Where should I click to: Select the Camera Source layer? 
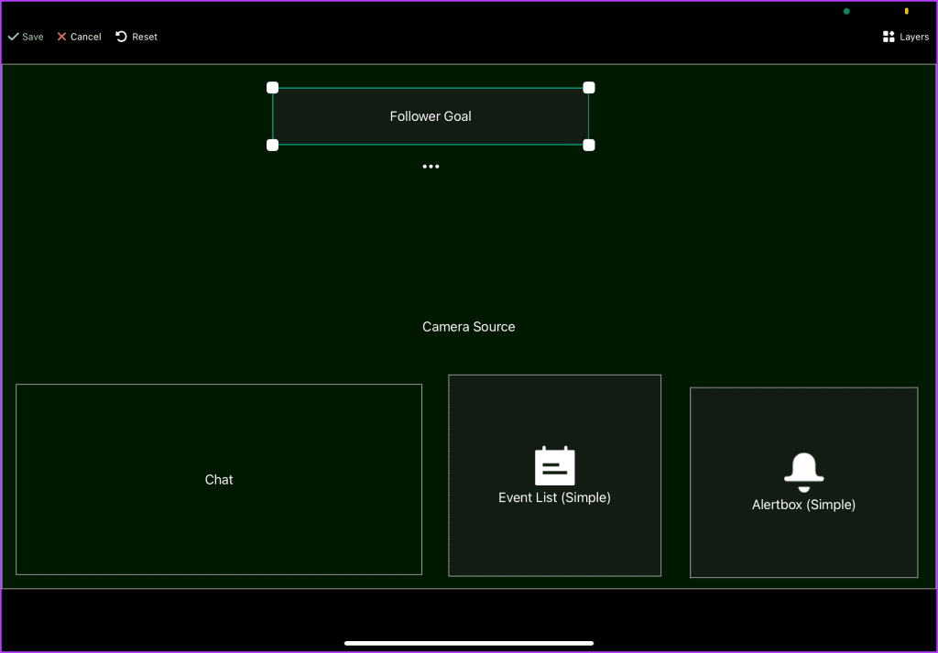point(468,326)
